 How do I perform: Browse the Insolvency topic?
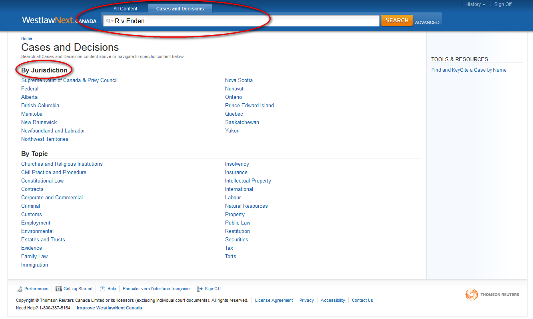(237, 164)
